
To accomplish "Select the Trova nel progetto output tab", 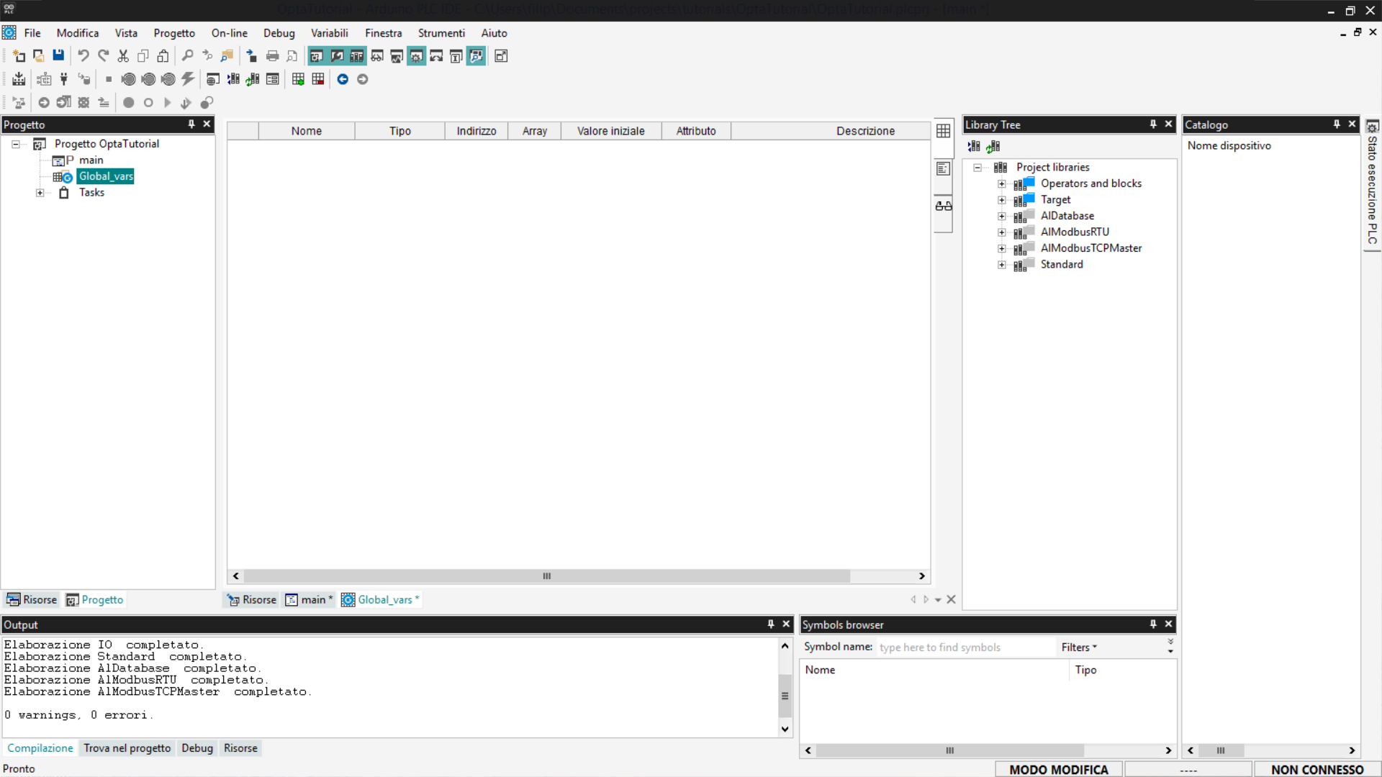I will [x=127, y=748].
